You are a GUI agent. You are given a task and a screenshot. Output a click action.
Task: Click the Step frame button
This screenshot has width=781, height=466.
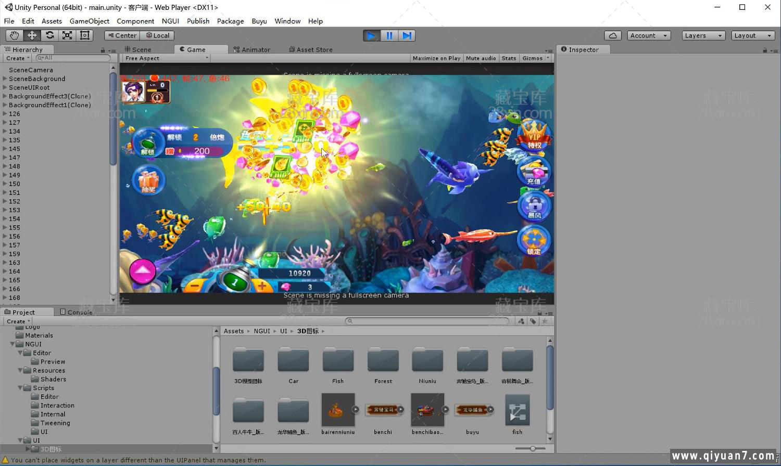(407, 35)
